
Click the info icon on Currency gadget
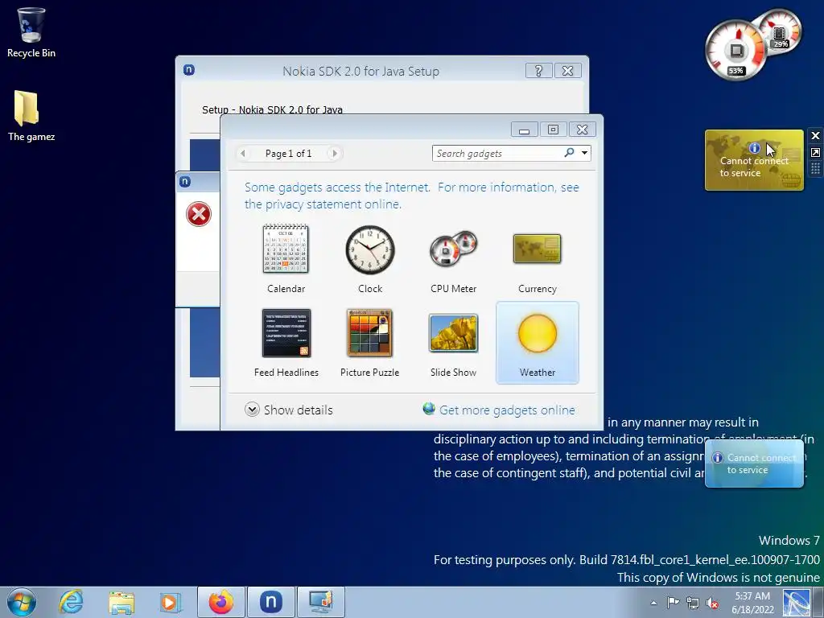coord(755,148)
